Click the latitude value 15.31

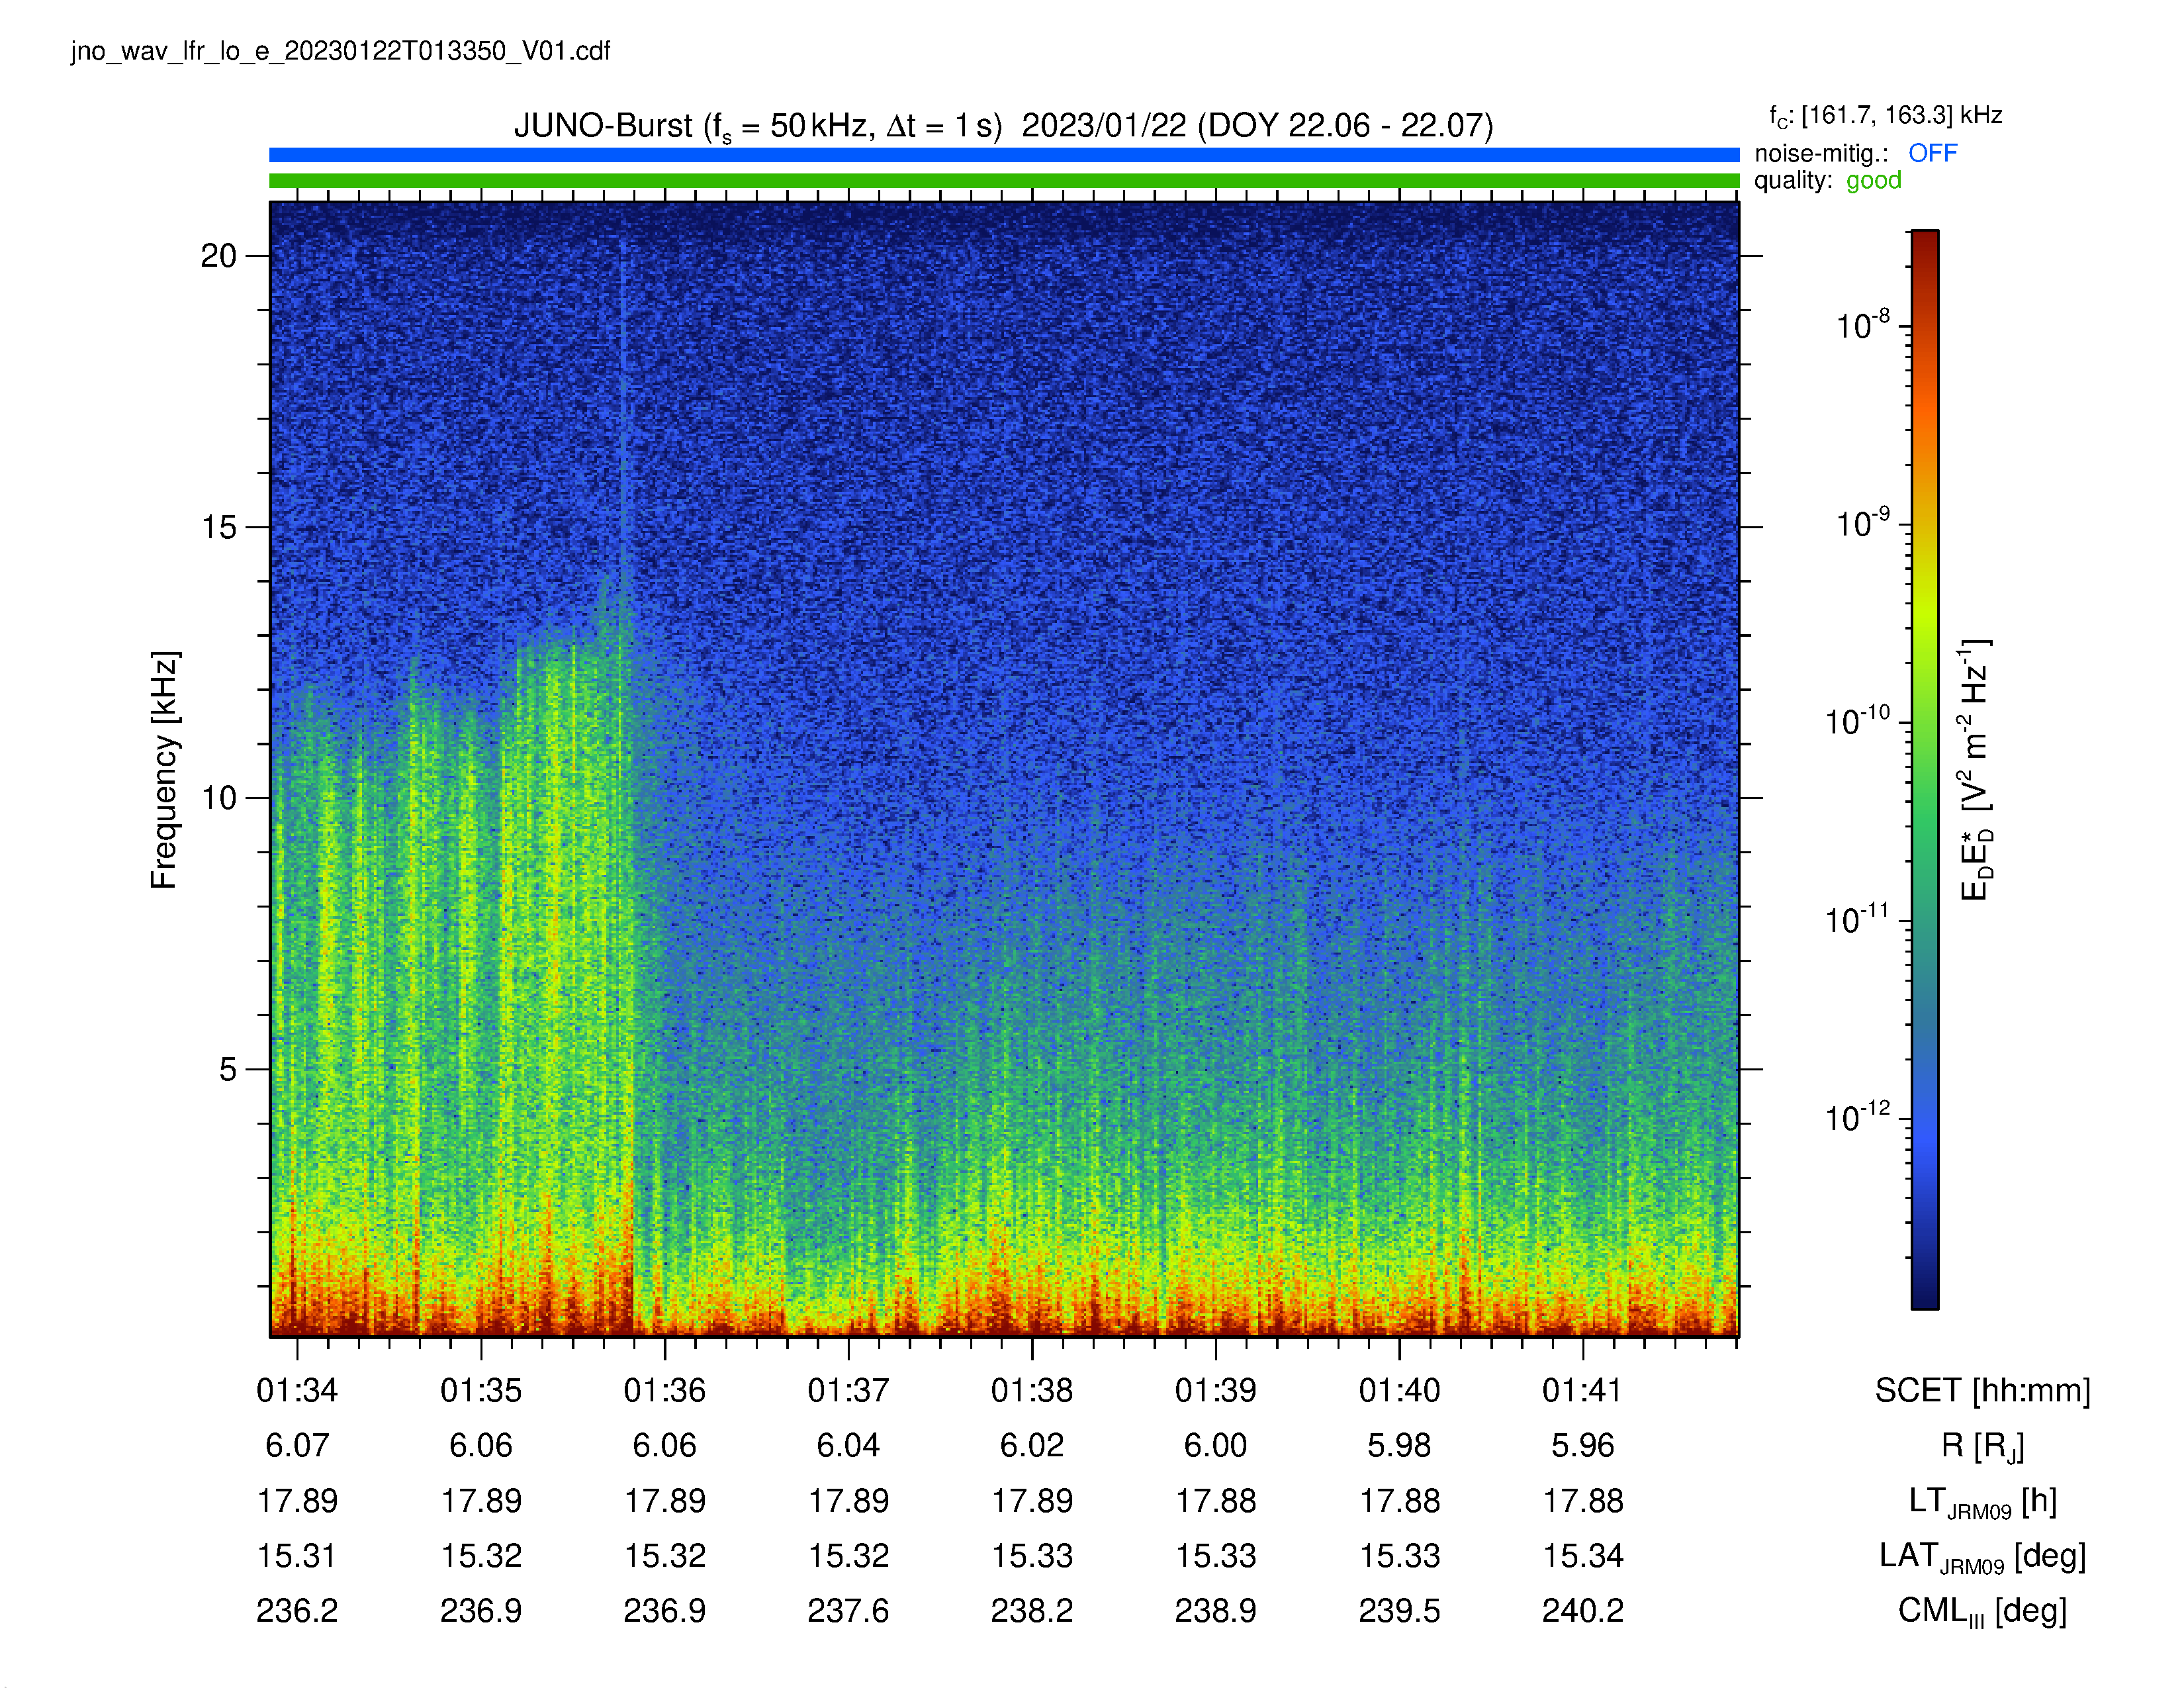[x=297, y=1556]
